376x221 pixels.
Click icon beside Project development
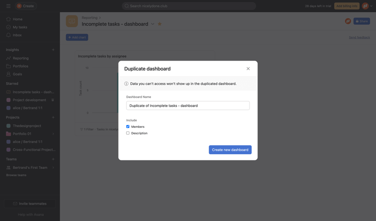click(53, 100)
